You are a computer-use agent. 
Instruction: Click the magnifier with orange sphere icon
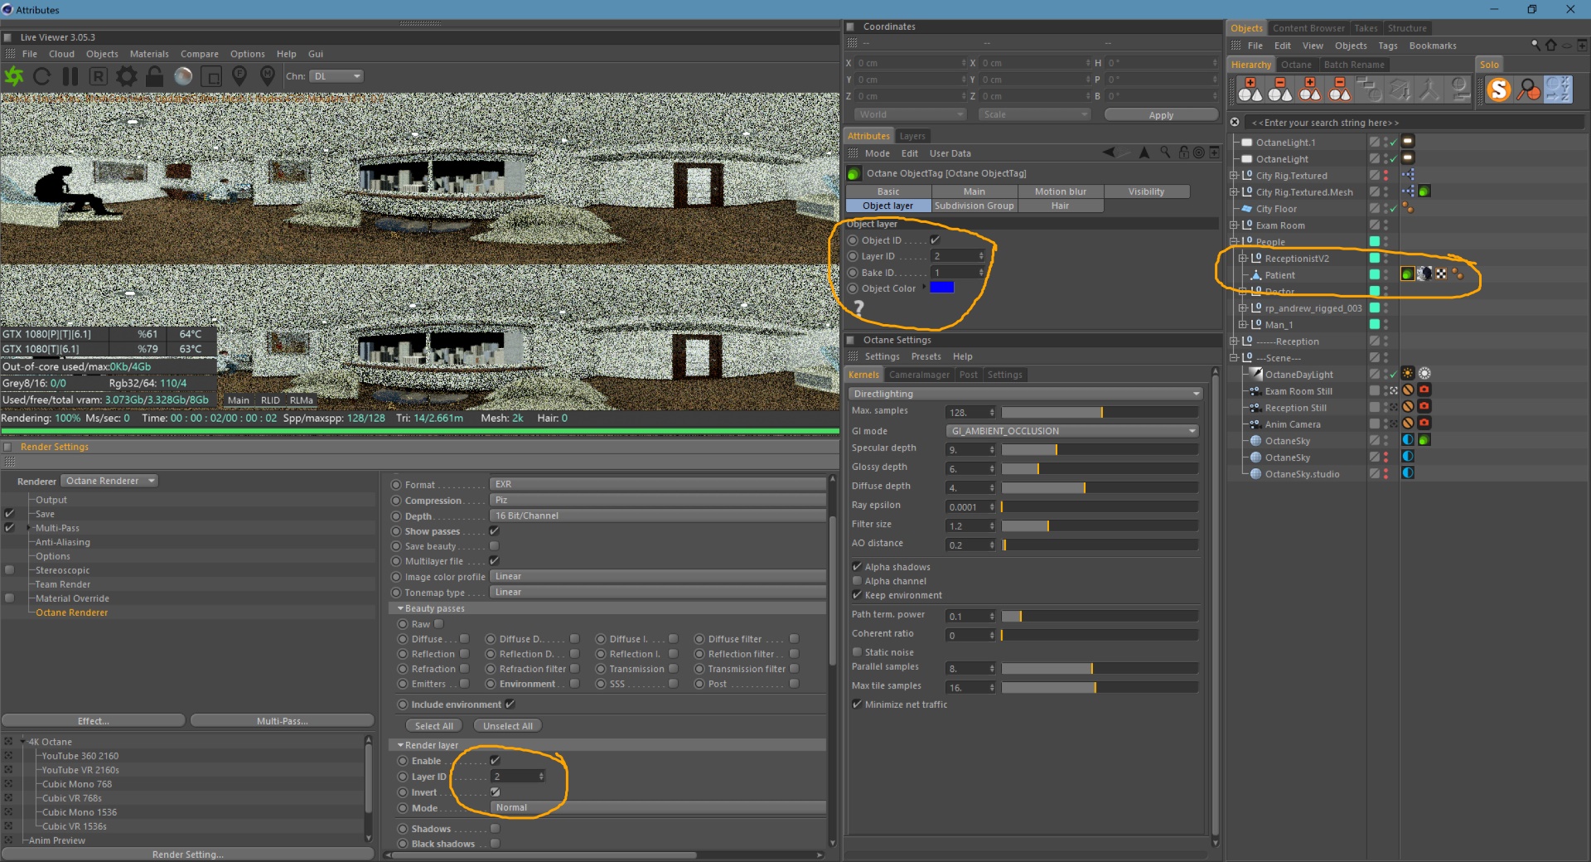1528,89
